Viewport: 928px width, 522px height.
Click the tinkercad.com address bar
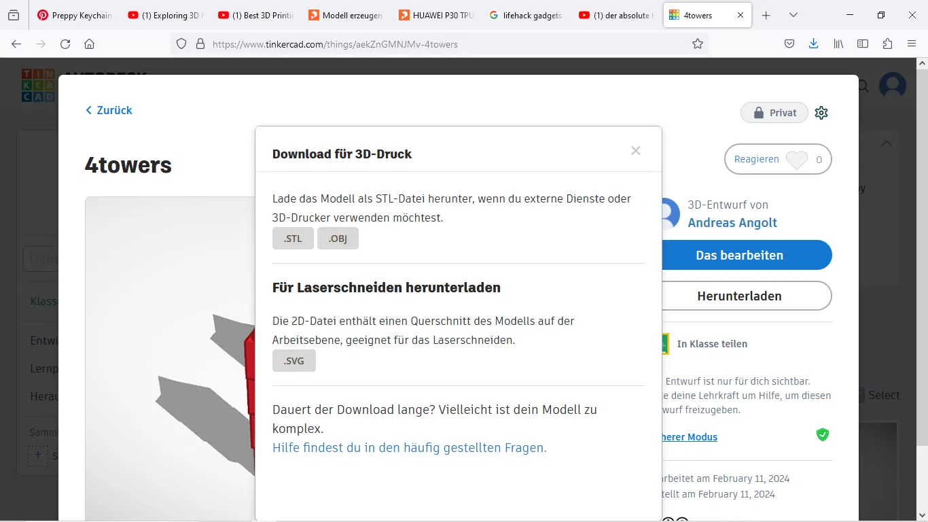pos(439,43)
